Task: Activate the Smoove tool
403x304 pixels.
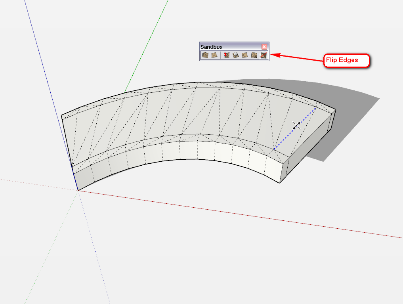Action: point(227,55)
